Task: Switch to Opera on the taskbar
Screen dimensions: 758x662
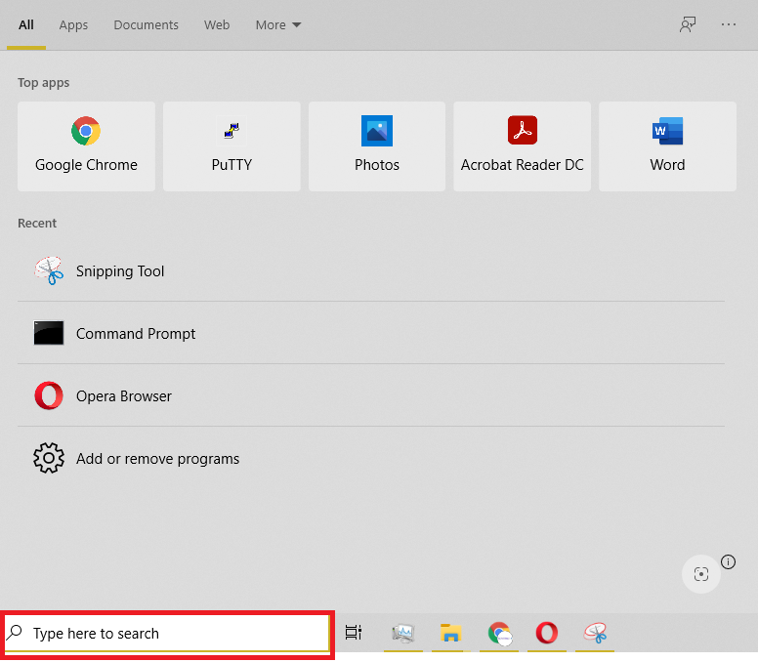Action: click(547, 633)
